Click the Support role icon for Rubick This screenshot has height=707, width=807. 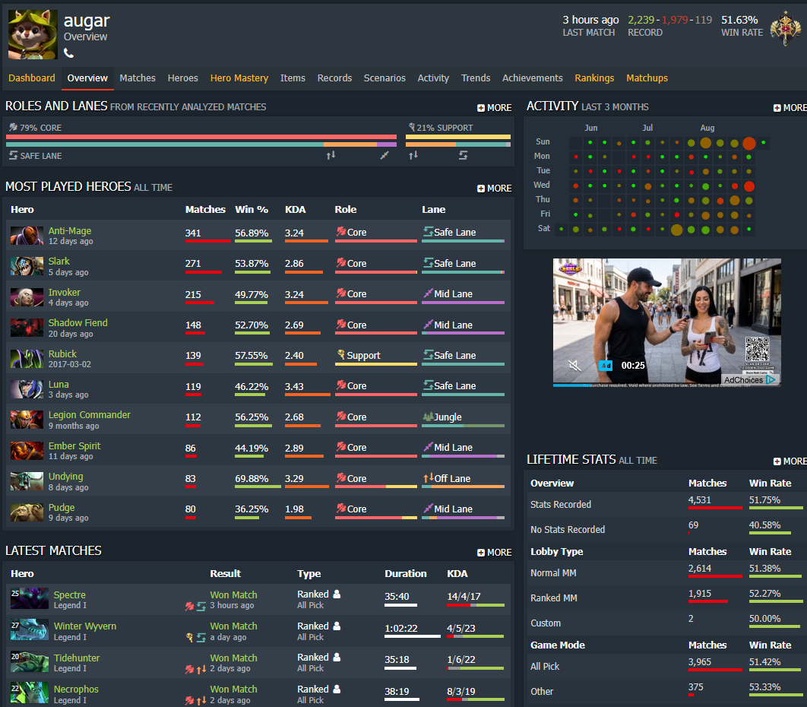click(x=340, y=354)
